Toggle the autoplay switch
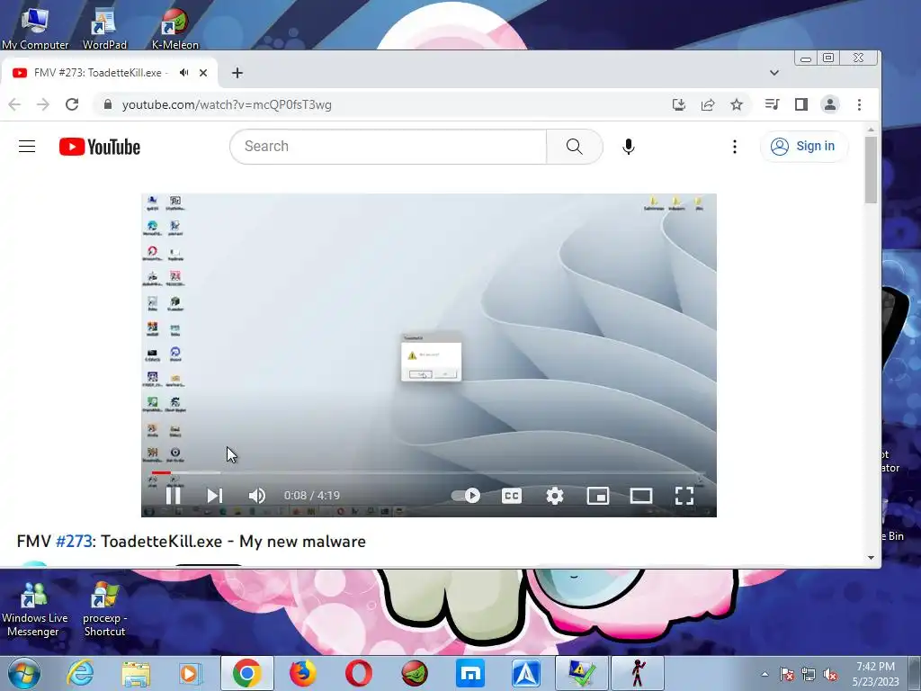 [466, 496]
